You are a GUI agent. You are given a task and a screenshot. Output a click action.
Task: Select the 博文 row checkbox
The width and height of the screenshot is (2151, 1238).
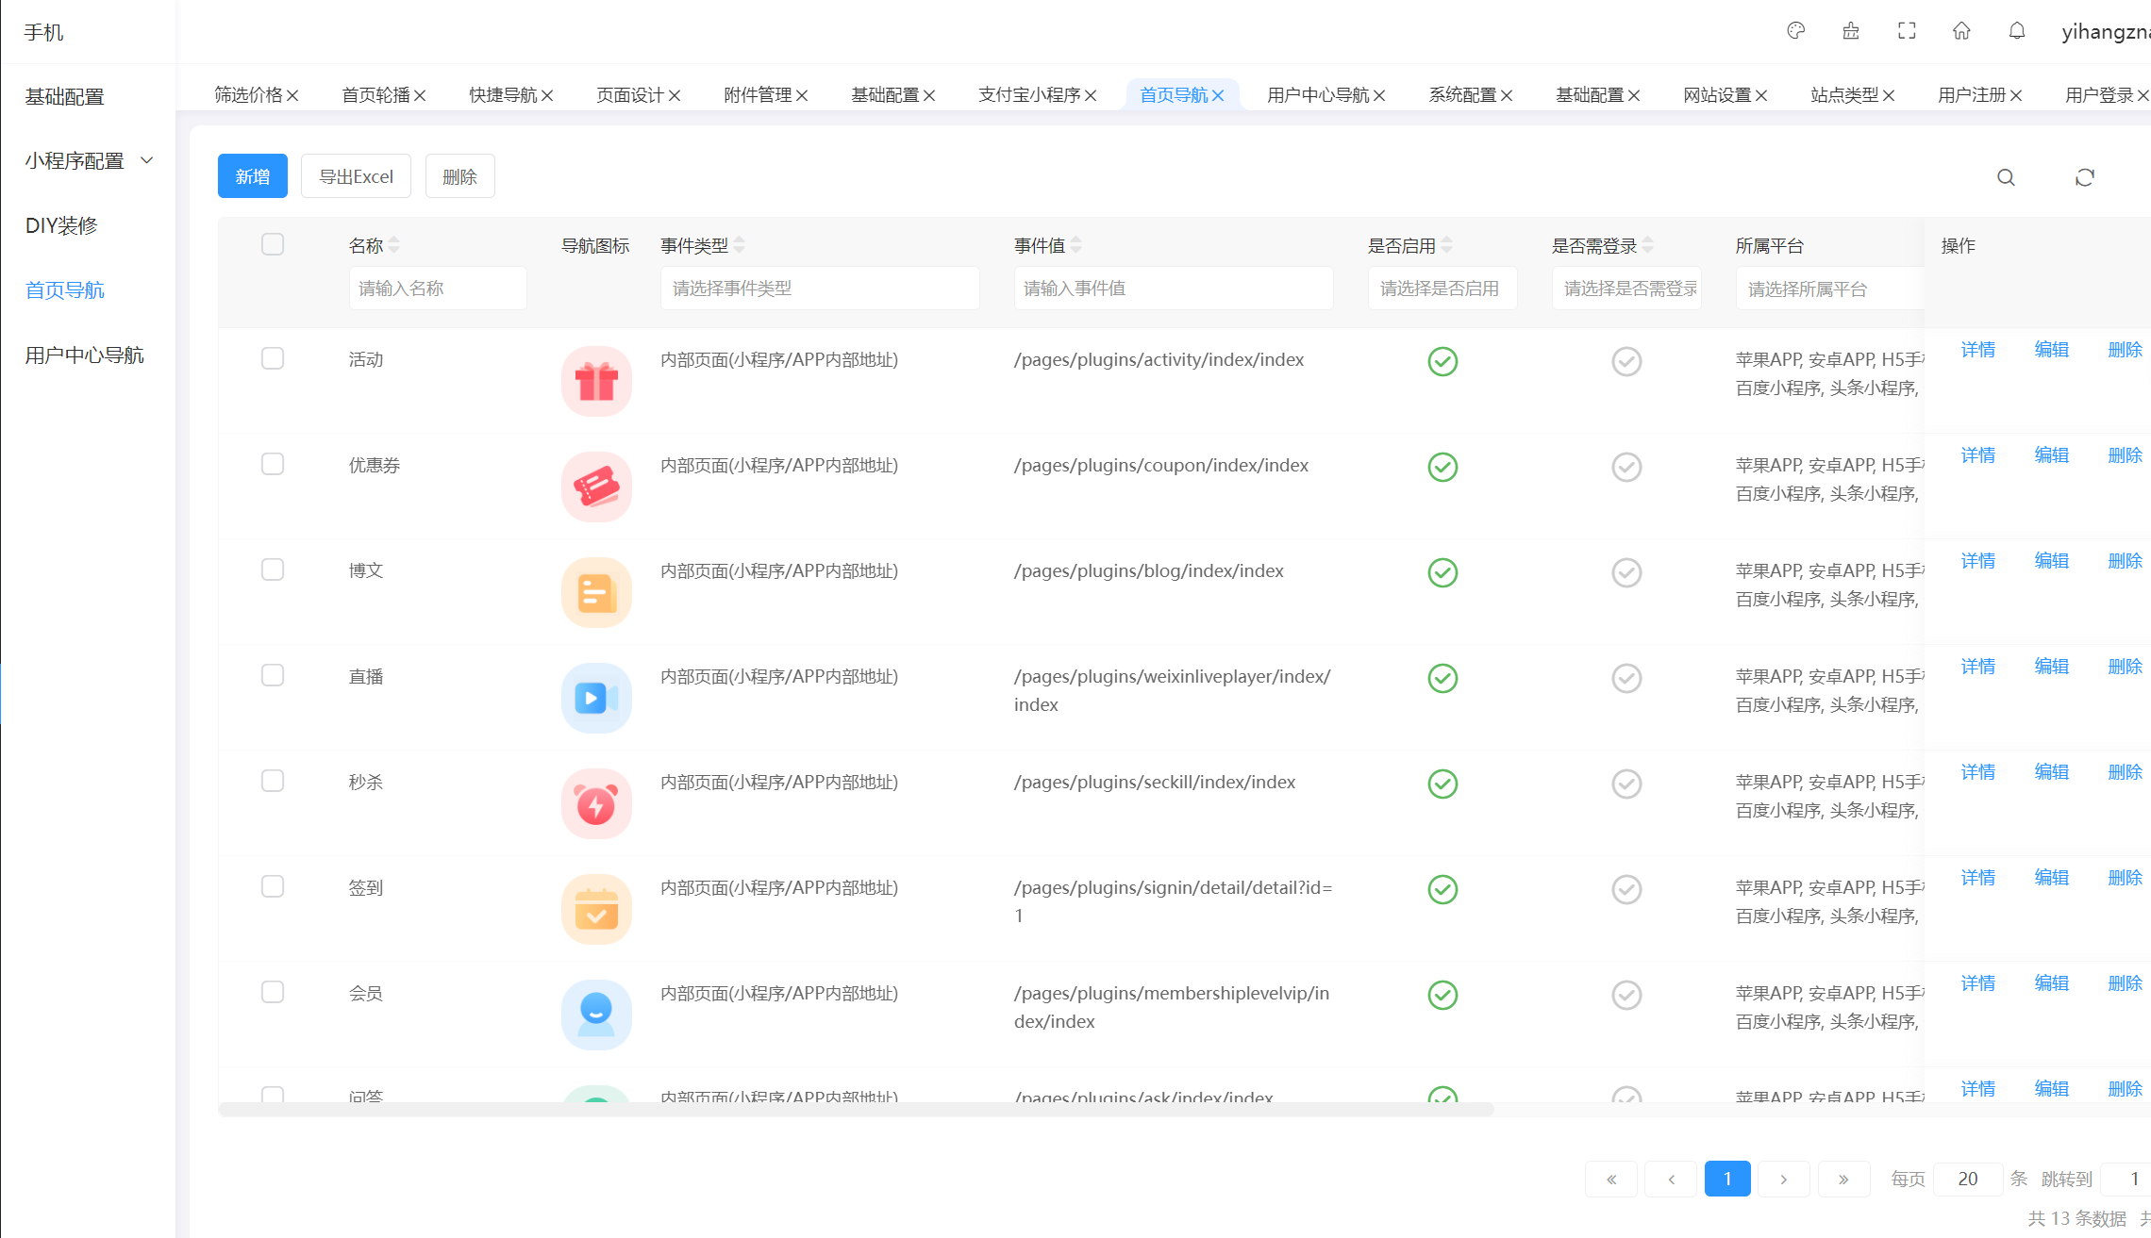point(273,569)
